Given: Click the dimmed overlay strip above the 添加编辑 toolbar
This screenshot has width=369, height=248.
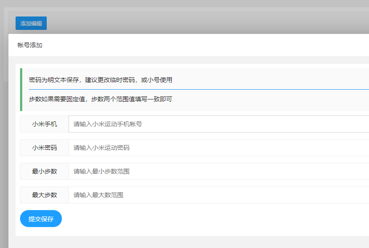Looking at the screenshot, I should click(178, 4).
